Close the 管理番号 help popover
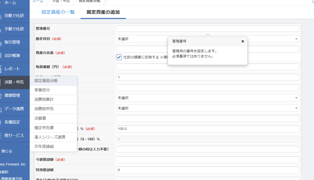 tap(243, 41)
